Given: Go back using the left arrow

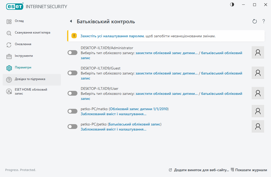Looking at the screenshot, I should click(x=71, y=21).
